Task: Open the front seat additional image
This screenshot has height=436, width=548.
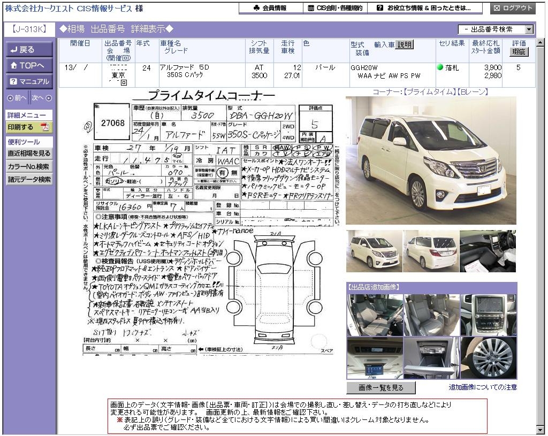Action: [x=375, y=315]
